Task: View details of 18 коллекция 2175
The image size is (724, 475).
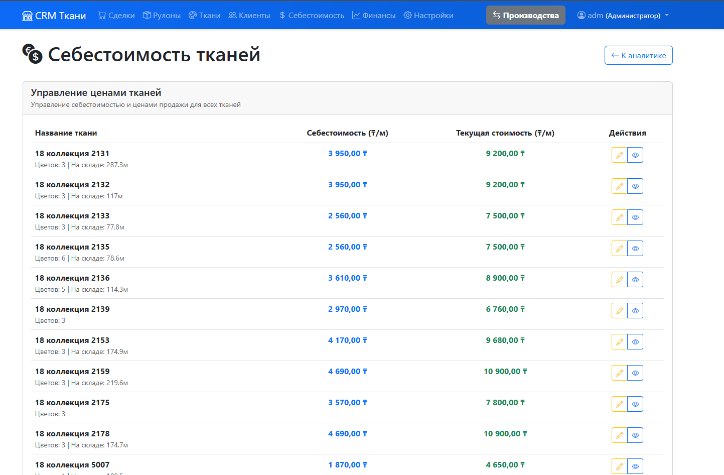Action: [635, 404]
